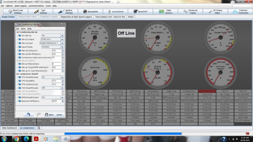Click the red status icon in status bar
This screenshot has width=253, height=142.
(x=248, y=134)
